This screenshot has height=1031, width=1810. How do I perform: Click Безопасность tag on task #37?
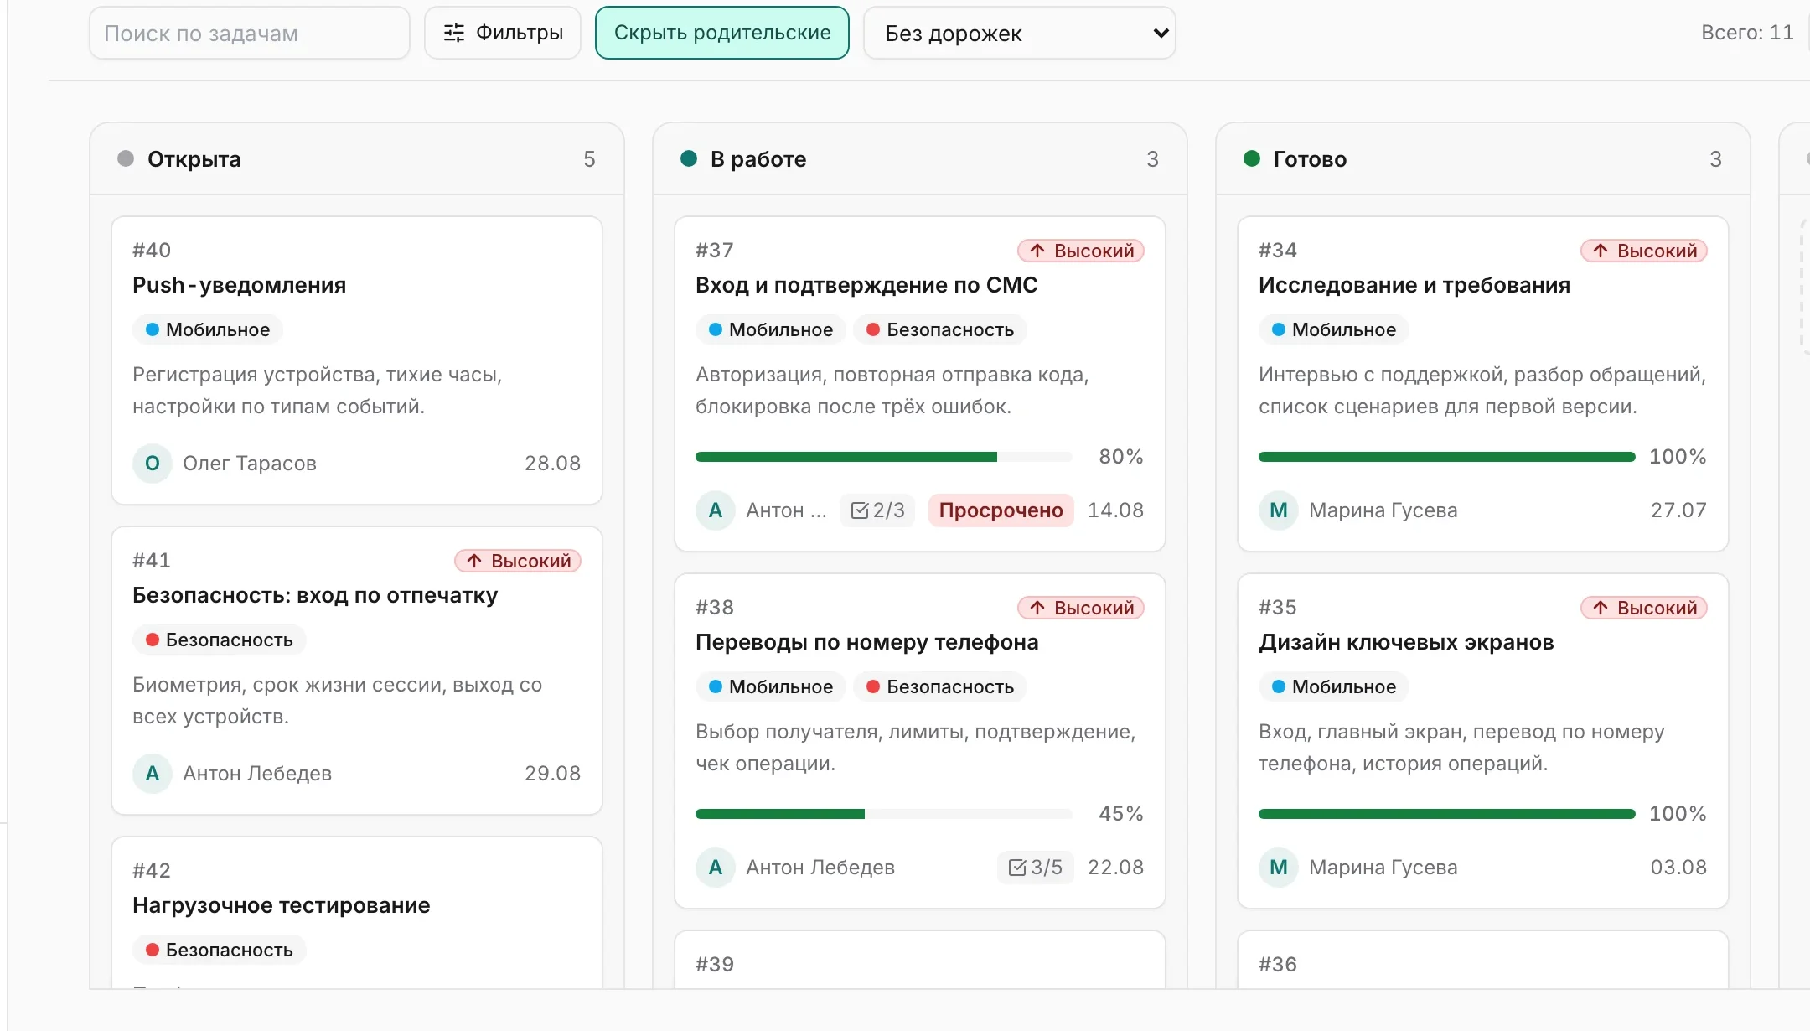point(940,329)
